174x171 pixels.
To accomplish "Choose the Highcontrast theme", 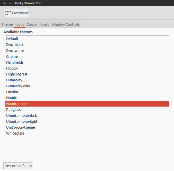I will pyautogui.click(x=87, y=74).
